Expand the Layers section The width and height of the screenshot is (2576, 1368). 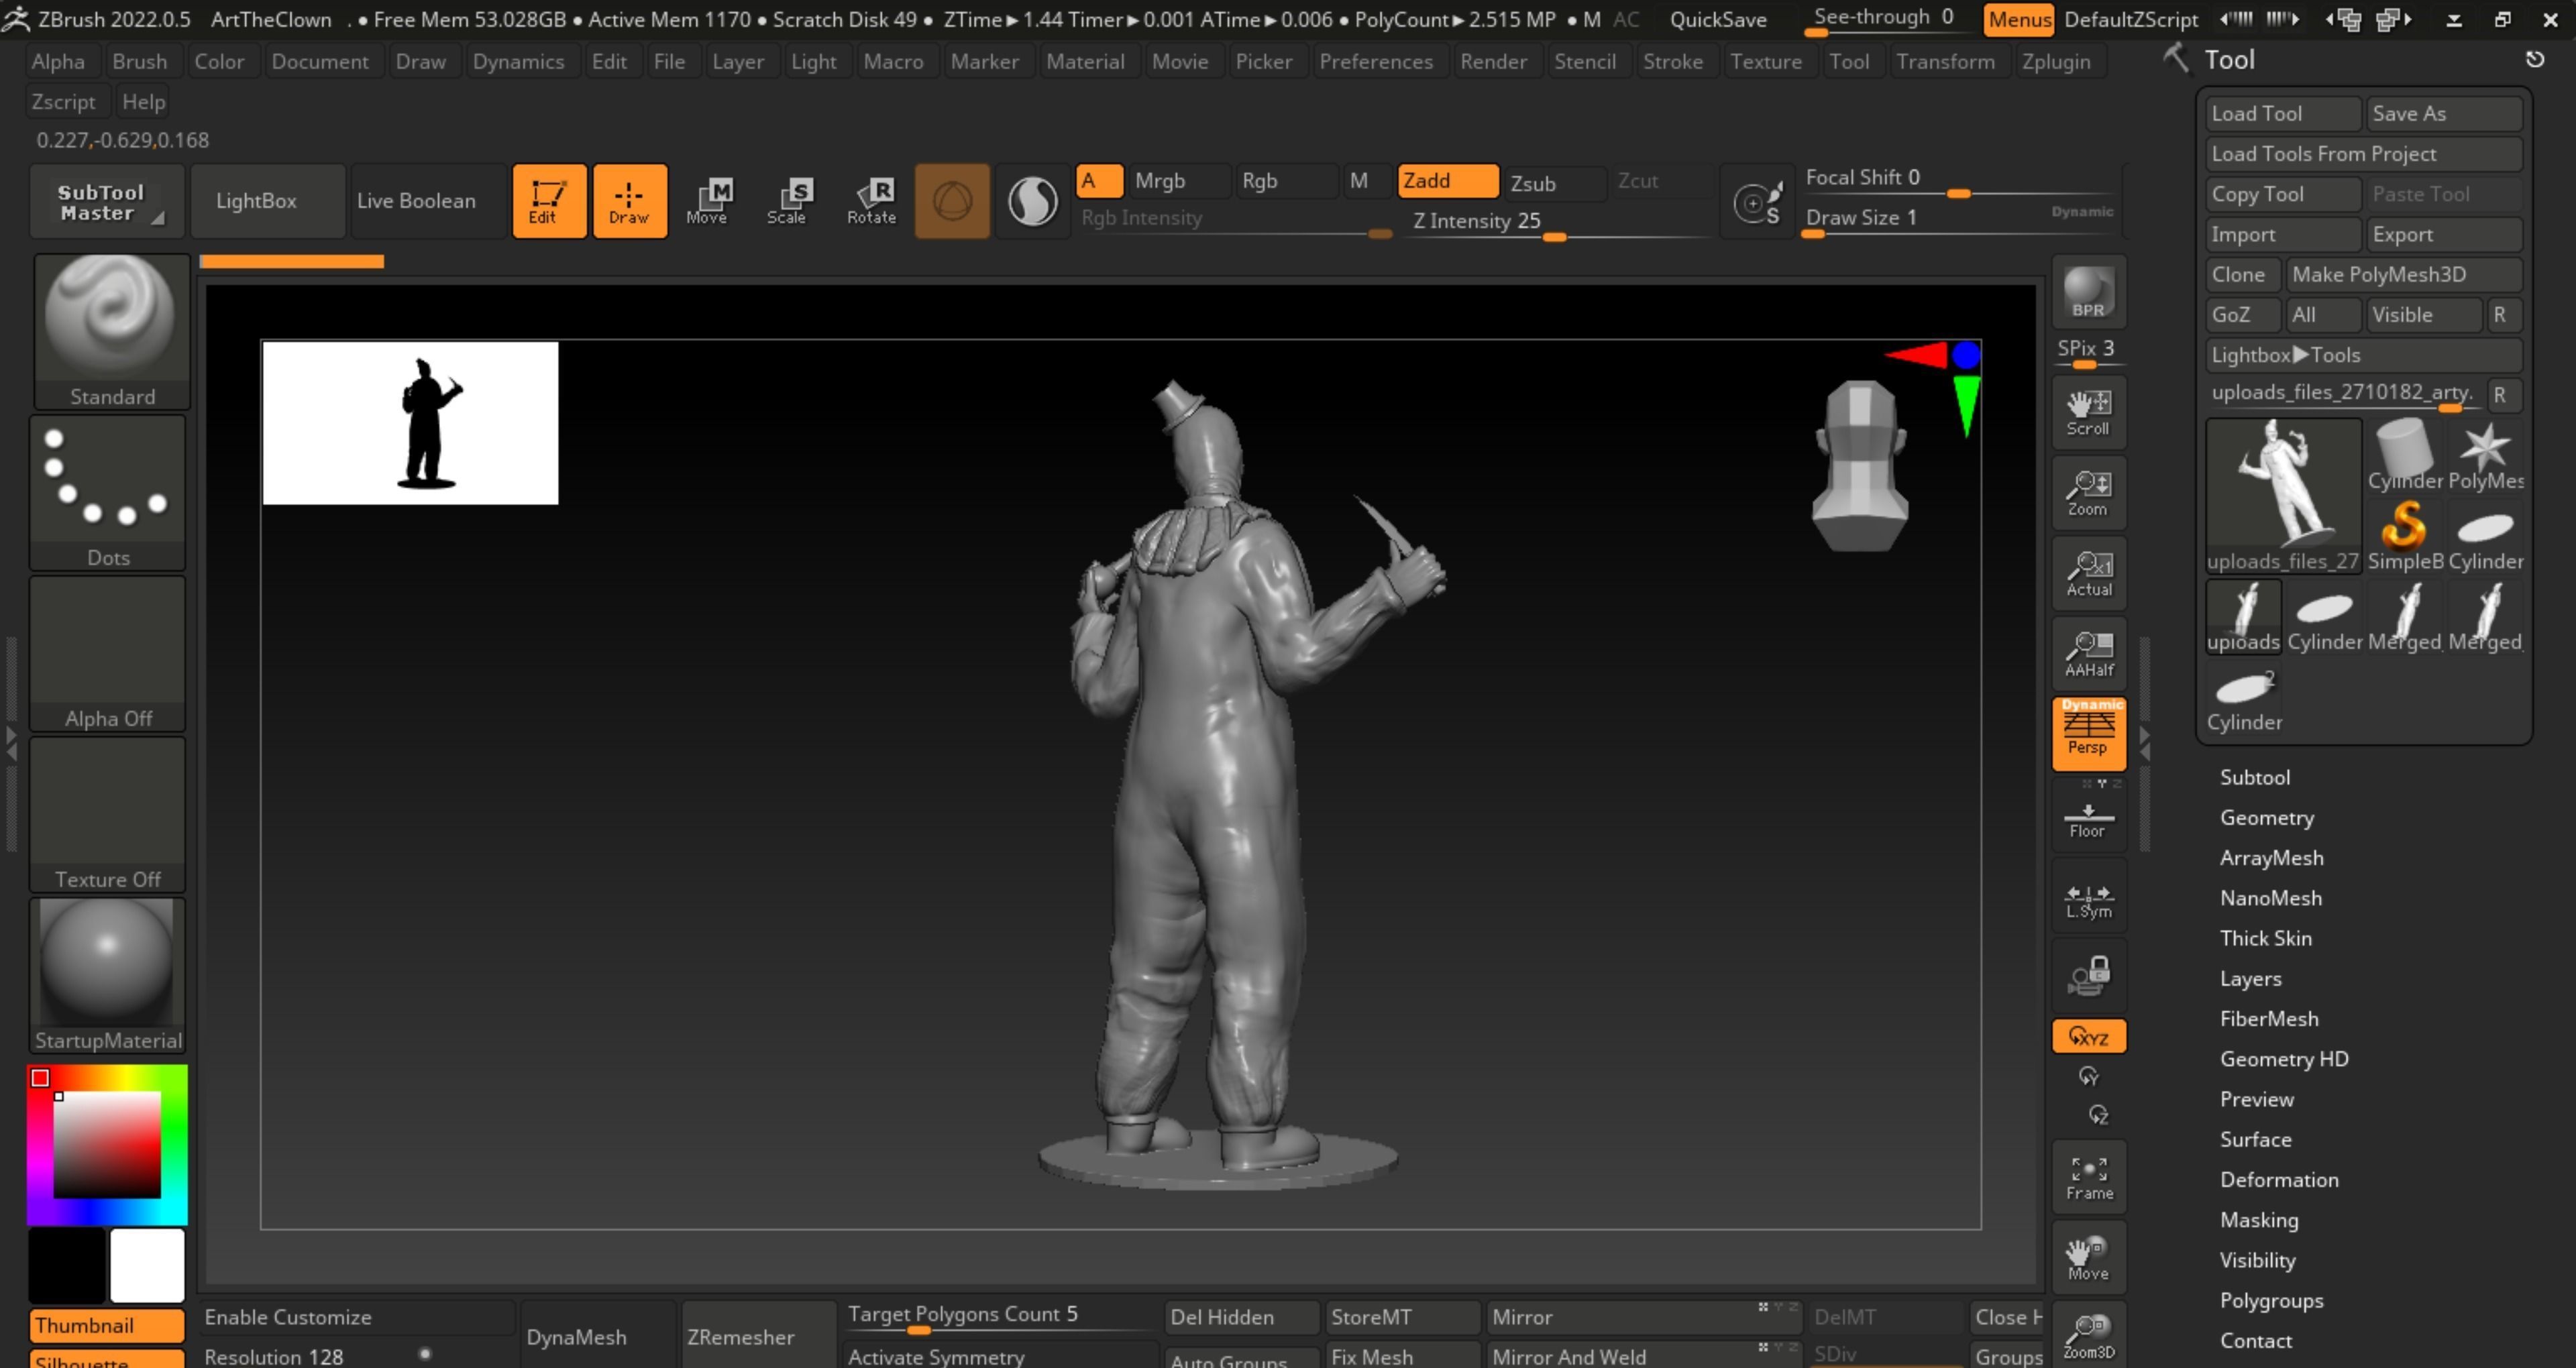point(2250,979)
